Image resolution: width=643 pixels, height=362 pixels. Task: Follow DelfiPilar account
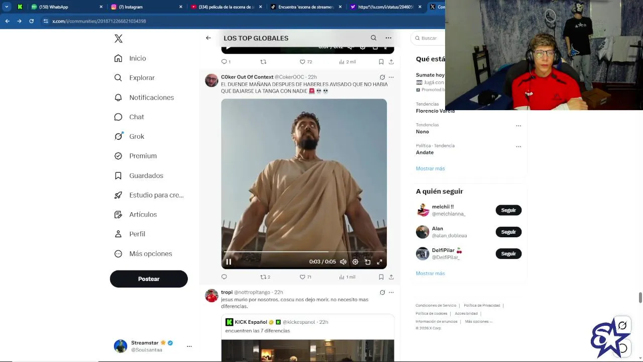(508, 254)
